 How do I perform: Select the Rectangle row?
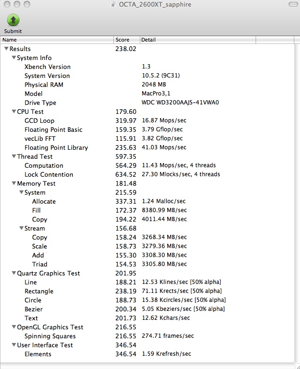point(147,291)
